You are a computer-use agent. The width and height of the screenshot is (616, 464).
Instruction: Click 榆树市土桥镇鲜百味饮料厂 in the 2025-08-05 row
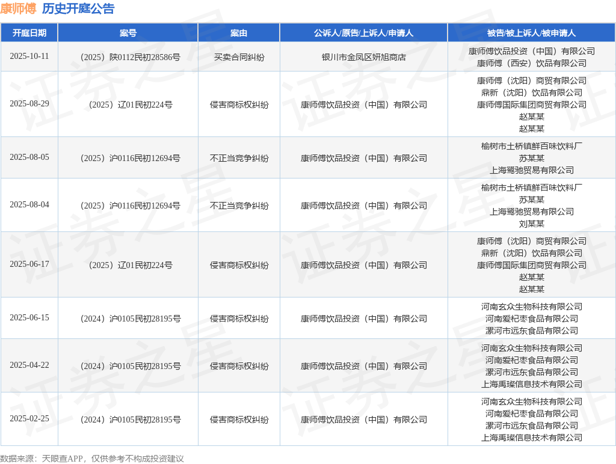pos(532,147)
